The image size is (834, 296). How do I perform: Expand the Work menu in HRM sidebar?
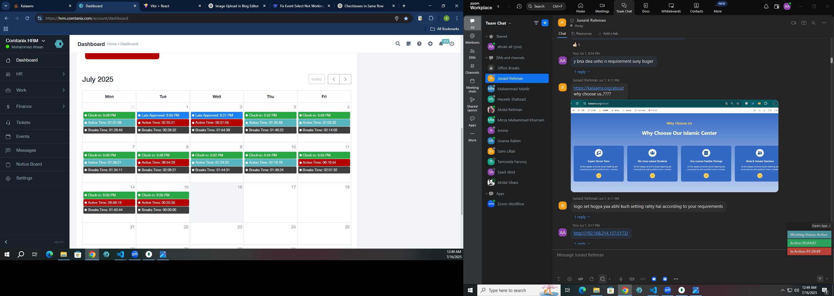click(35, 90)
